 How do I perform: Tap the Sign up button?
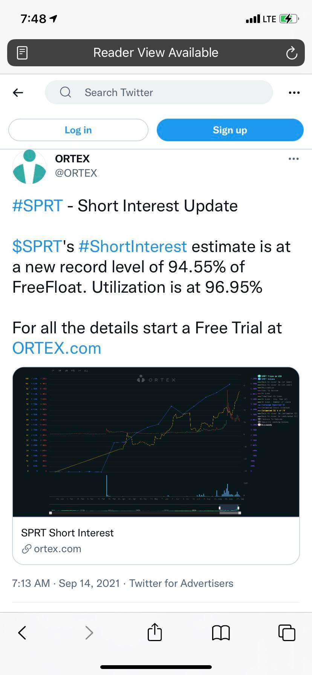230,130
